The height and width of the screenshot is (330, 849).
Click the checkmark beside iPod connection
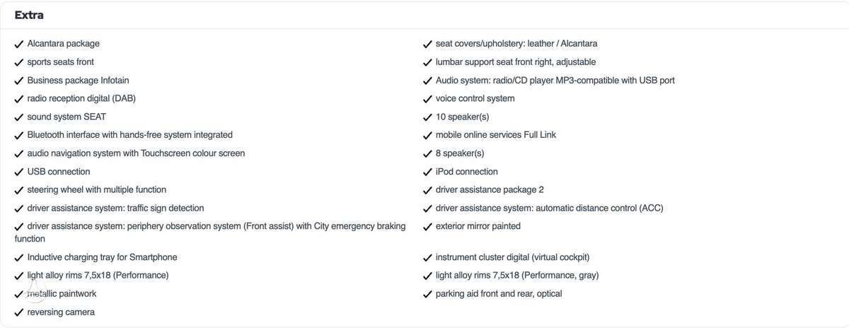[x=428, y=172]
